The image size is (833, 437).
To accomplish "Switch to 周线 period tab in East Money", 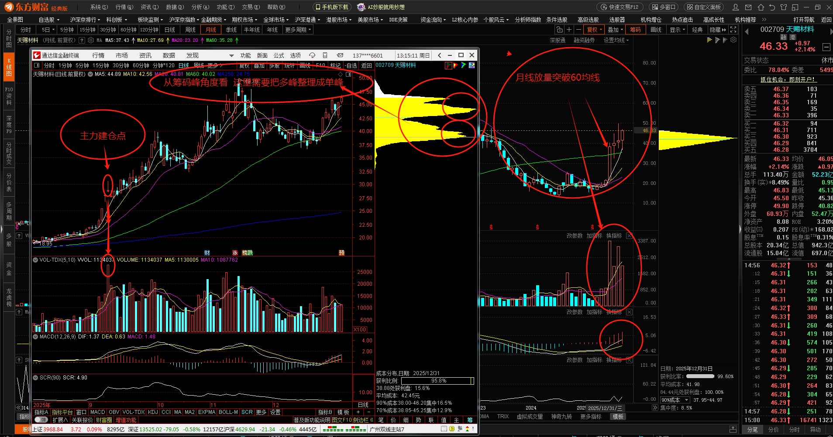I will [190, 30].
